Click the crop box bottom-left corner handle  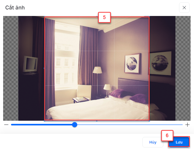45,121
